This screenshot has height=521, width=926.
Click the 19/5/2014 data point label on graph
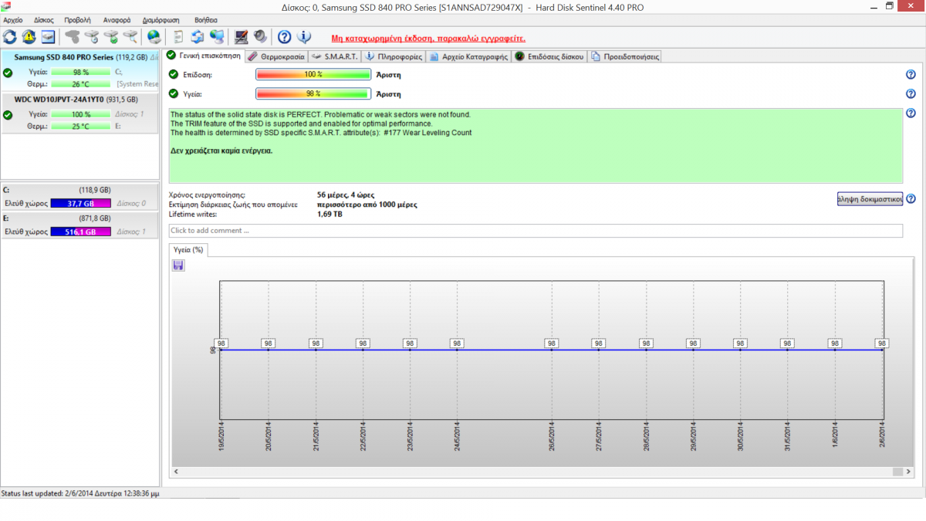click(x=221, y=343)
